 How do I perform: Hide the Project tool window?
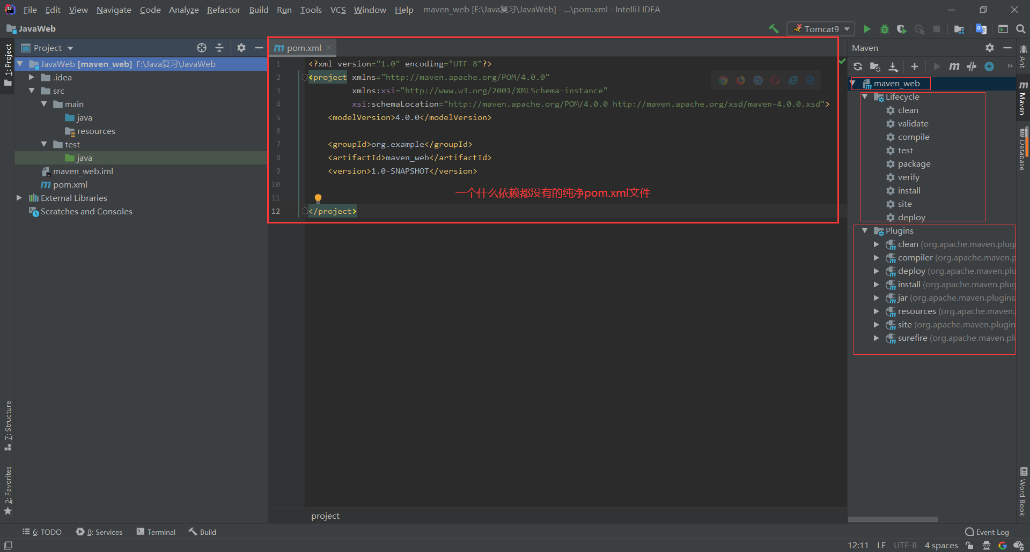259,48
